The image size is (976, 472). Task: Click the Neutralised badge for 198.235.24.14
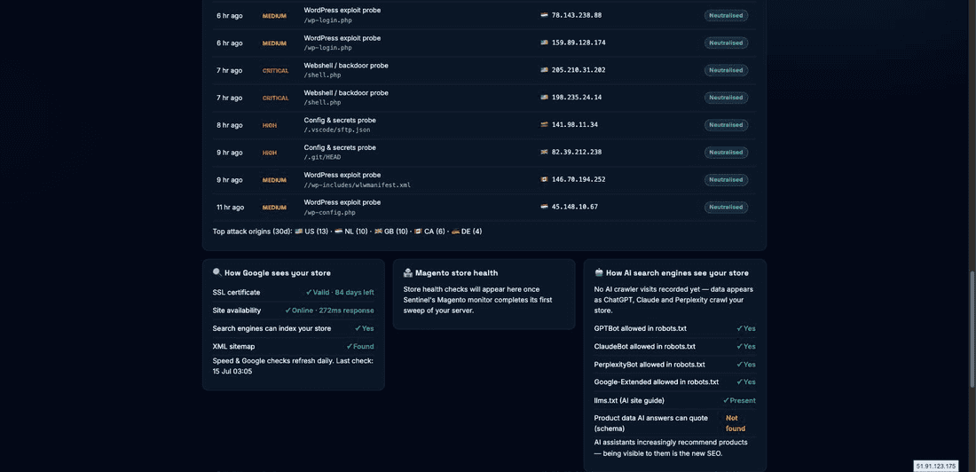pyautogui.click(x=727, y=97)
